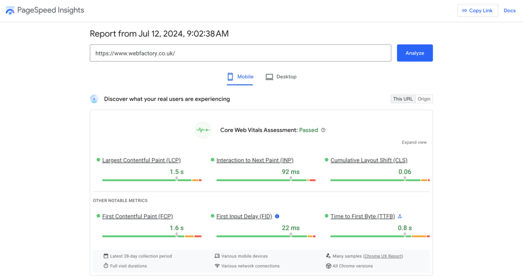
Task: Open the info tooltip next to First Input Delay
Action: [x=277, y=216]
